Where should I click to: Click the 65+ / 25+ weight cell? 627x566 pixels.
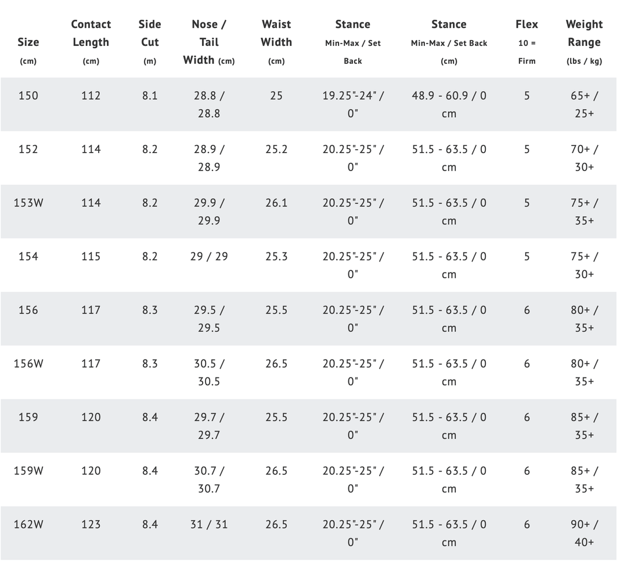click(x=584, y=104)
